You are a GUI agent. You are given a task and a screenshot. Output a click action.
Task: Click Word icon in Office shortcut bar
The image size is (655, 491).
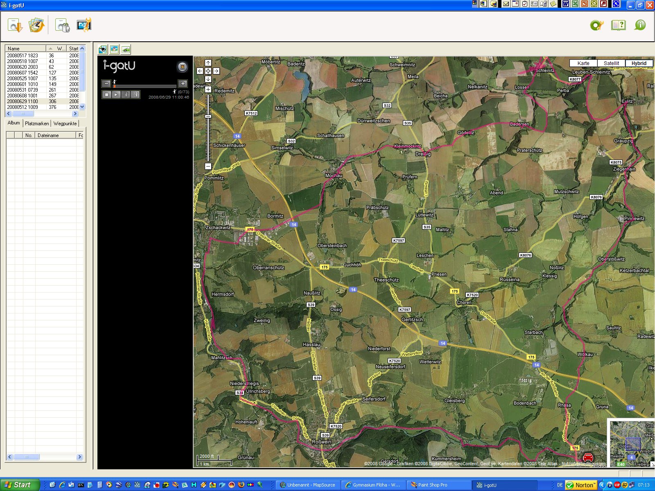click(x=566, y=4)
